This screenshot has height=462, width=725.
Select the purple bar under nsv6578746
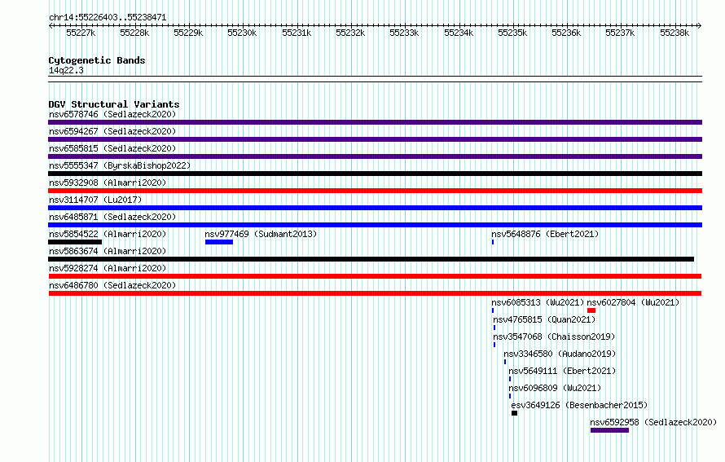[375, 122]
